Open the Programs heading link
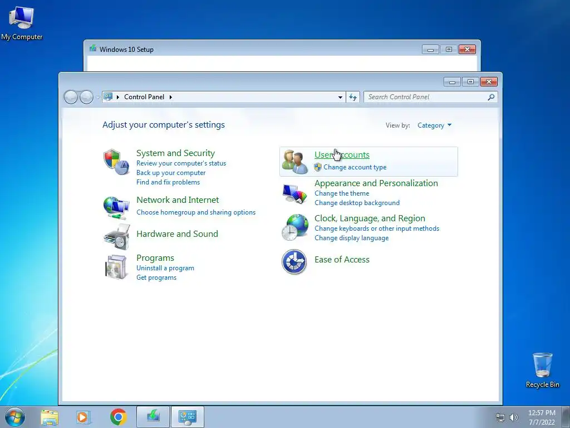Viewport: 570px width, 428px height. pyautogui.click(x=155, y=258)
